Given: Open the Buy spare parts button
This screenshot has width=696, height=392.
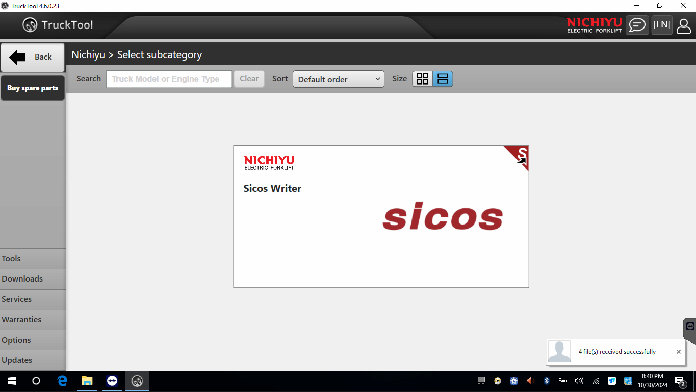Looking at the screenshot, I should [33, 88].
